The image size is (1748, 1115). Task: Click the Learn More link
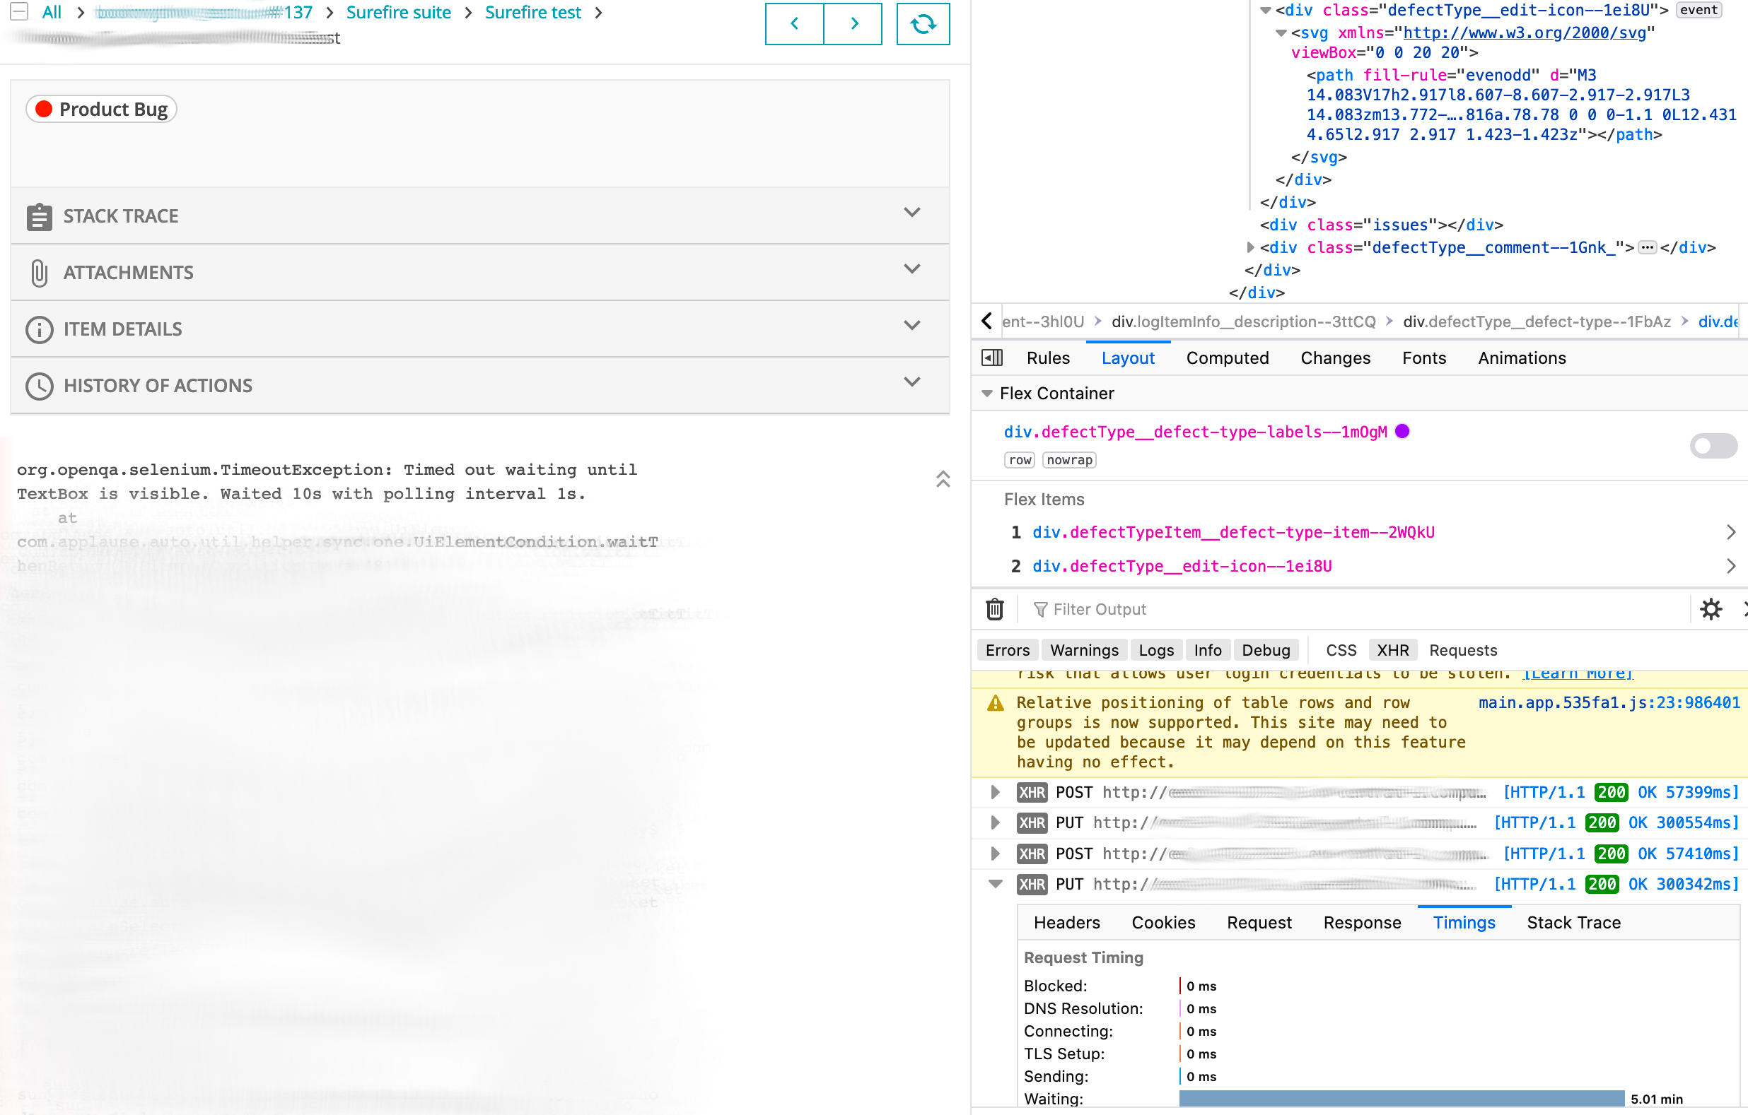coord(1577,675)
